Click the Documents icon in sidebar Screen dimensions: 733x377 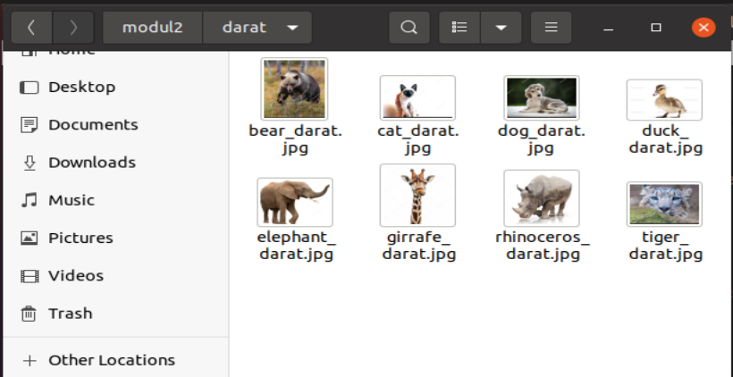[x=29, y=125]
